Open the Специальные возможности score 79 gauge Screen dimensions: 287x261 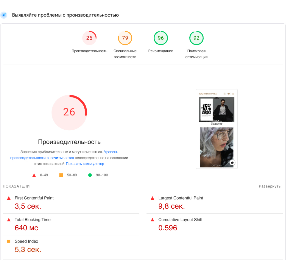(x=125, y=38)
